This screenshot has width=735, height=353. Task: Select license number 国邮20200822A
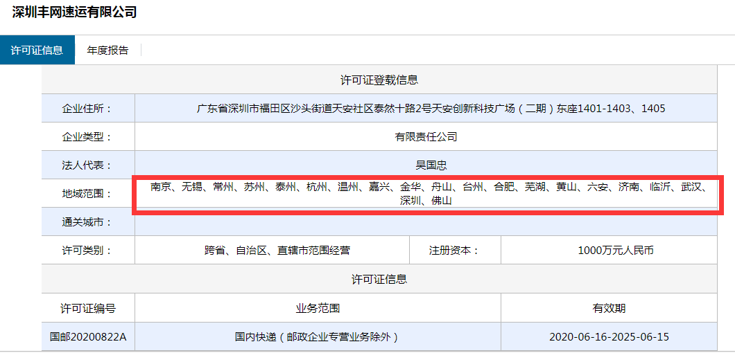coord(88,336)
